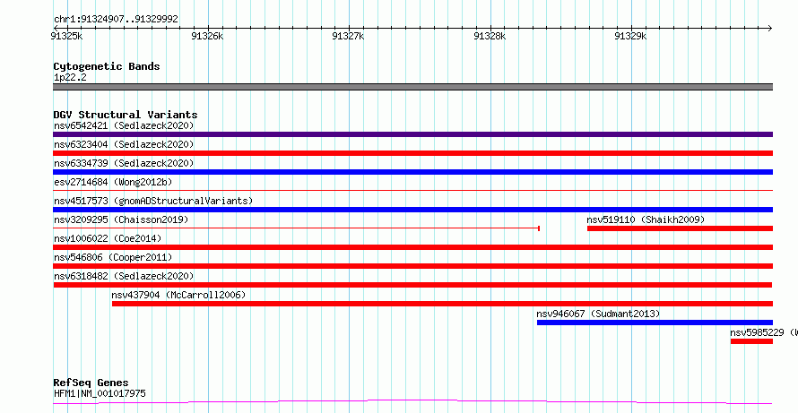
Task: Open the nsv6323404 (Sedlazeck2020) label
Action: click(124, 144)
